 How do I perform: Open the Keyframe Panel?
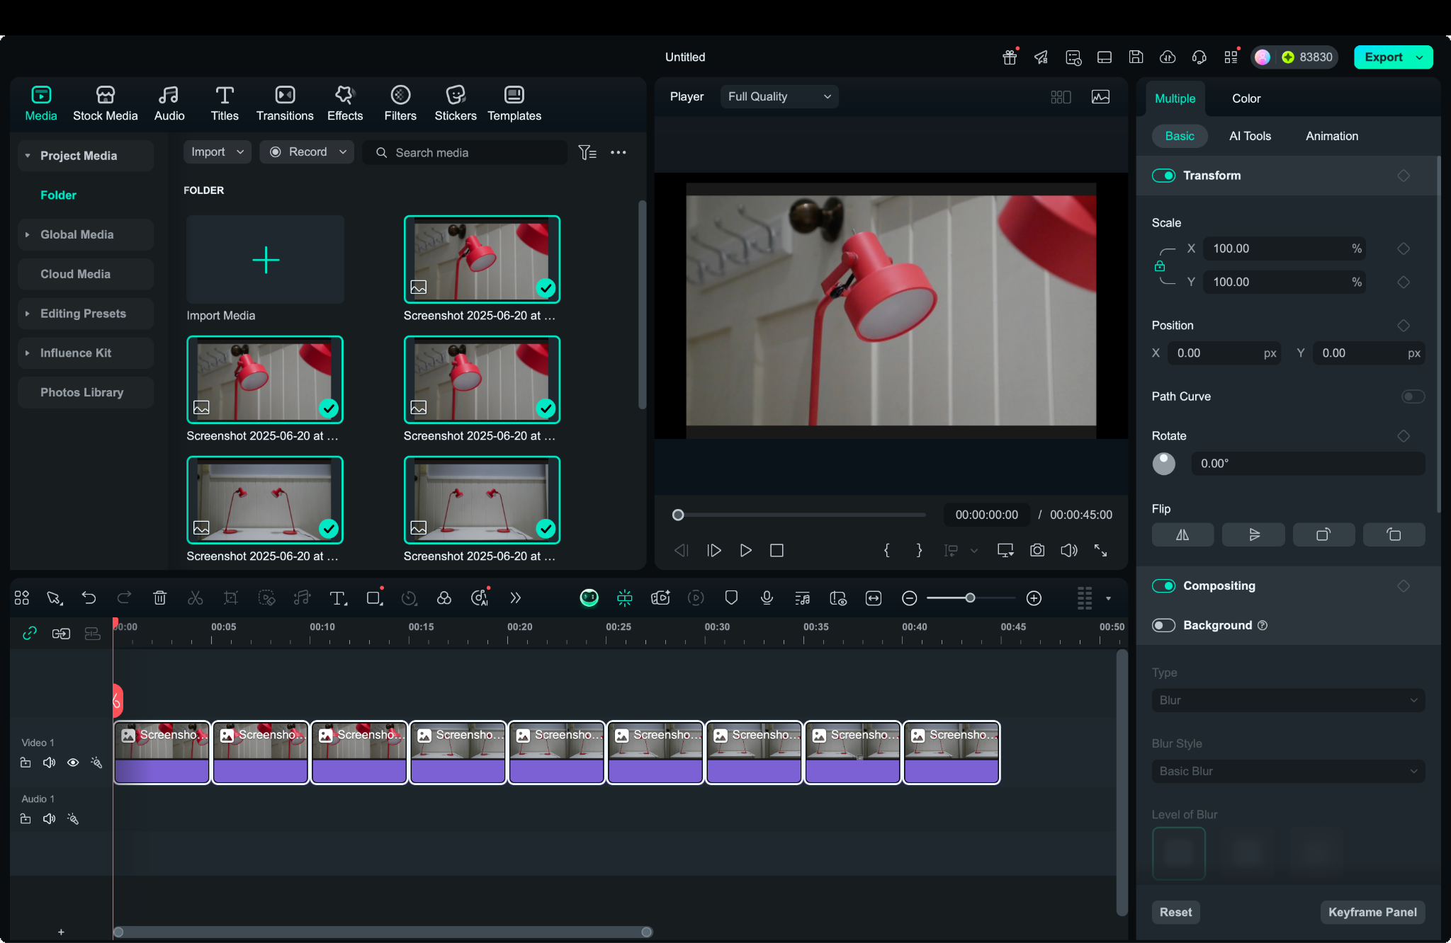1372,913
